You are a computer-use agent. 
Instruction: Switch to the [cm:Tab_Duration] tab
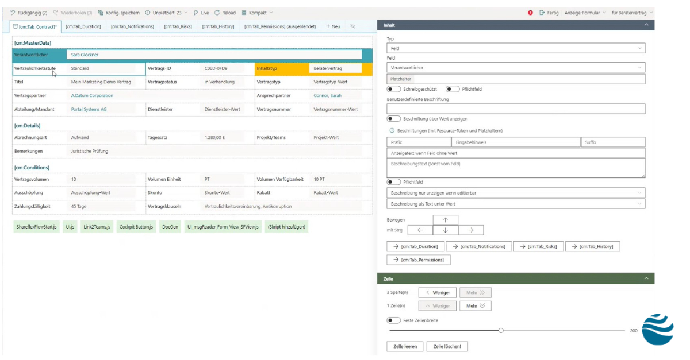(x=82, y=26)
